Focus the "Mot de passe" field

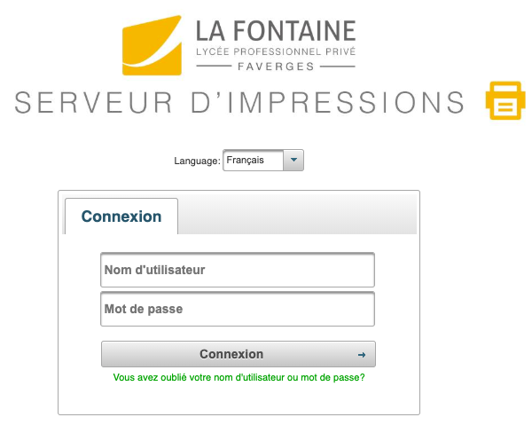(x=238, y=310)
